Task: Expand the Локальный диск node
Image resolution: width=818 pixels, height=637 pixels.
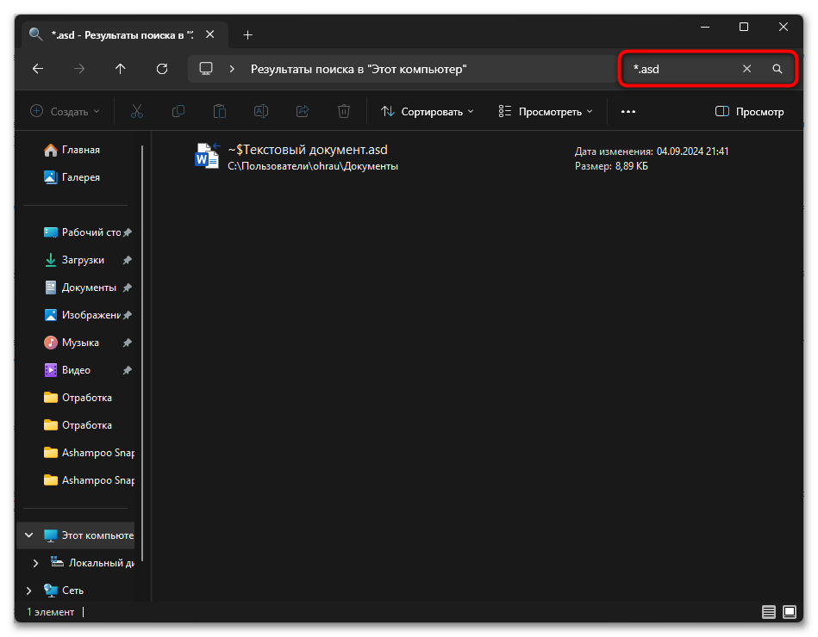Action: 35,563
